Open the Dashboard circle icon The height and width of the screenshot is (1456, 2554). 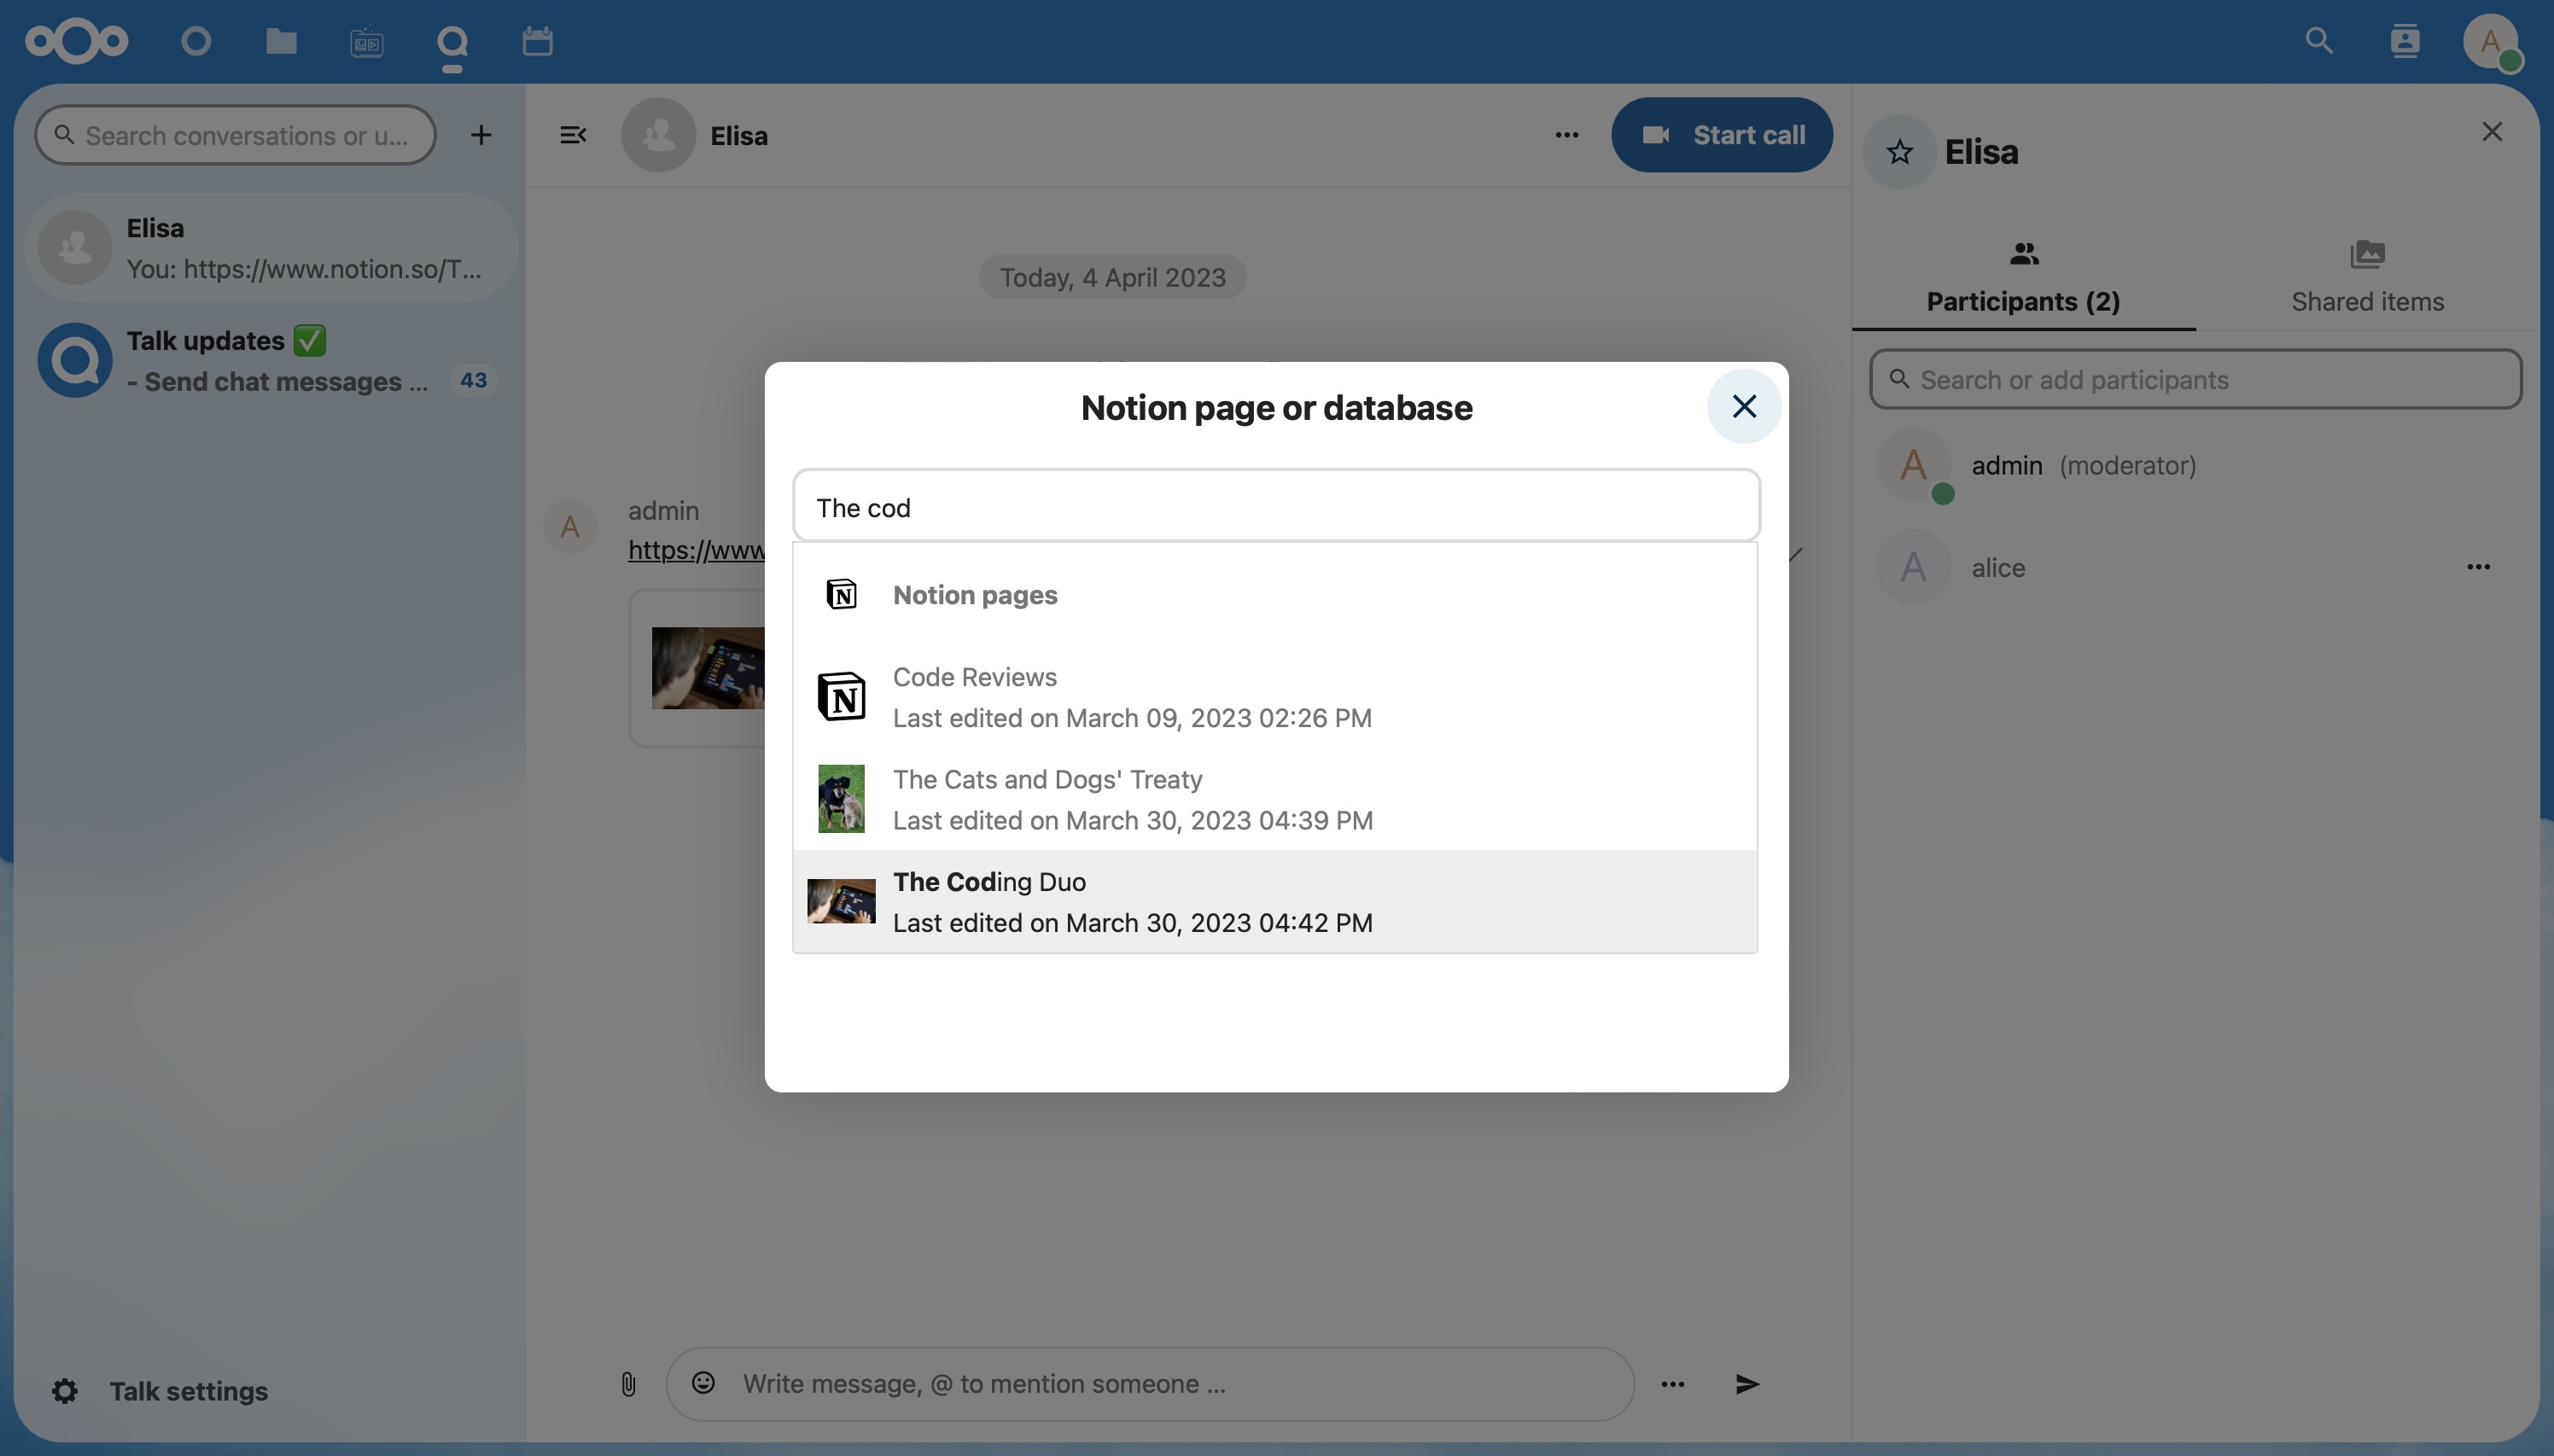[x=196, y=41]
